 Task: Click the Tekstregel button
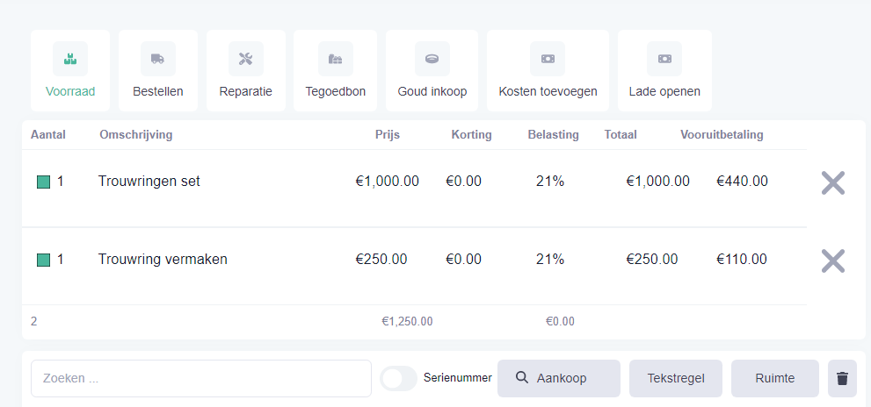[675, 378]
